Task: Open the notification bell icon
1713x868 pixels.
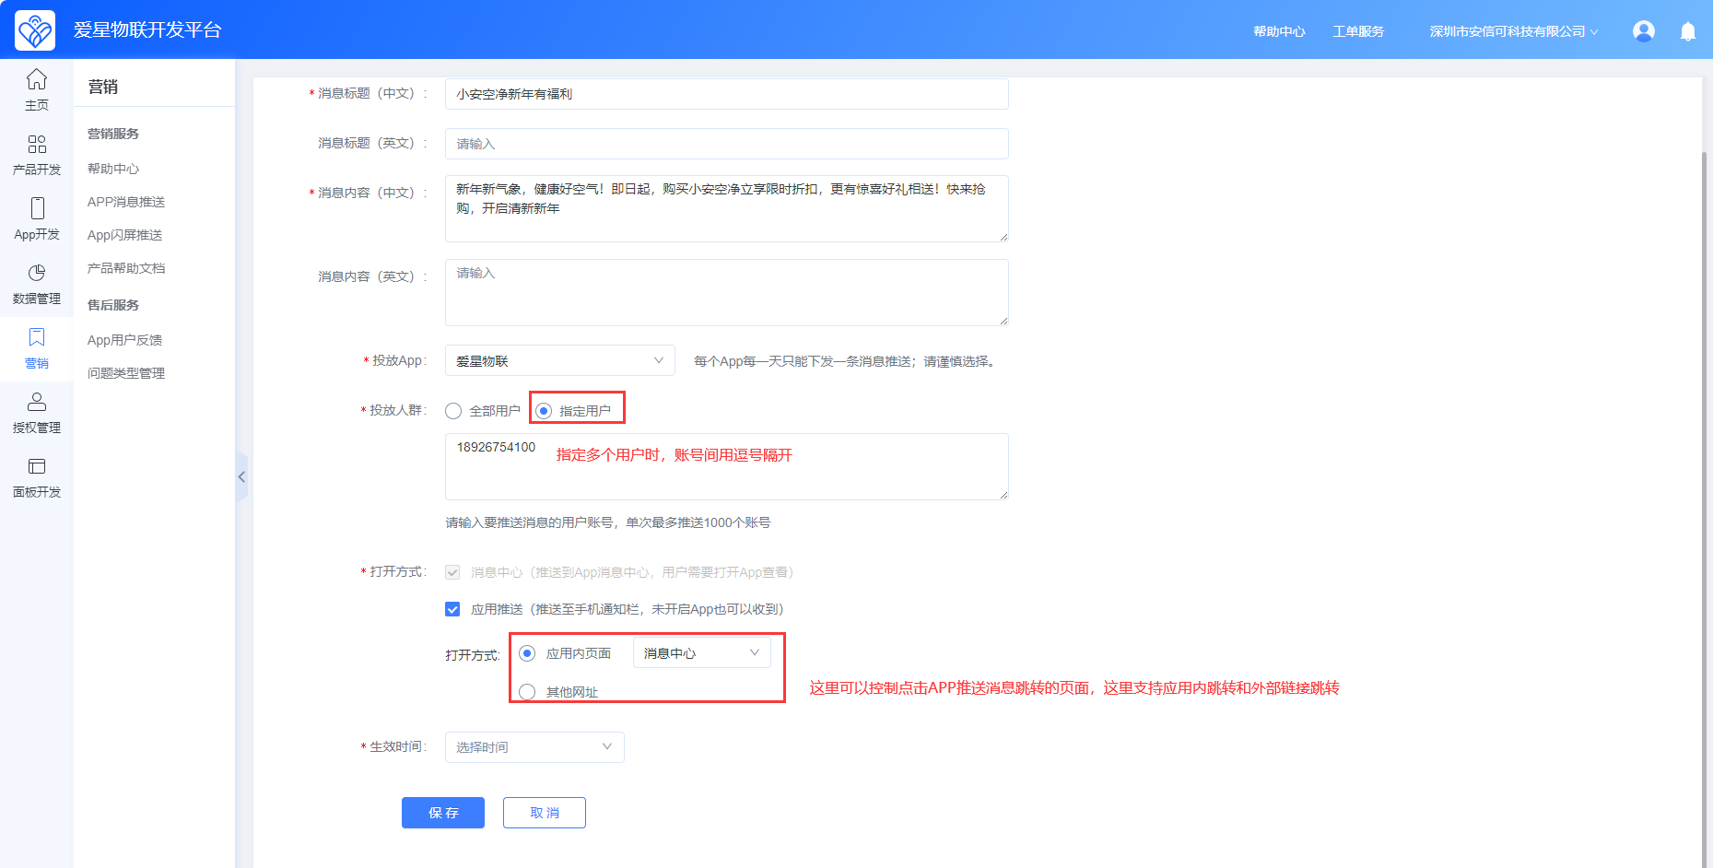Action: click(1688, 31)
